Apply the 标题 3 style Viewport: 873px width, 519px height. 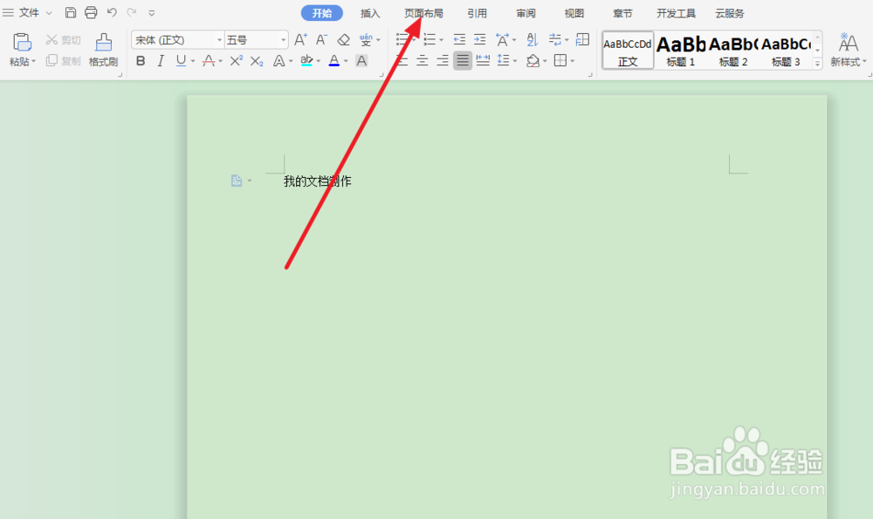coord(786,50)
